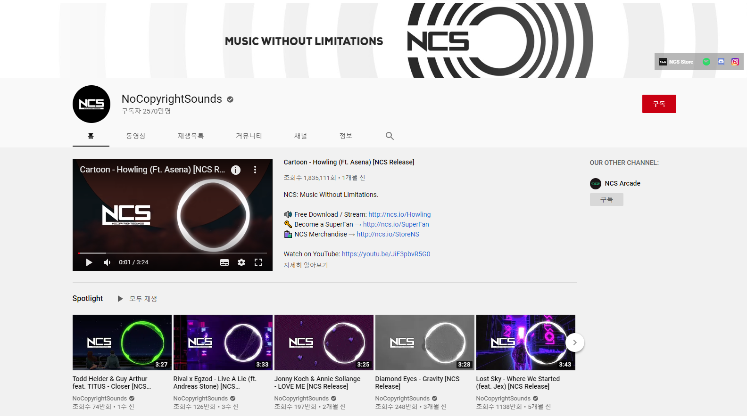Open the Jonny Koch LOVE ME thumbnail
The width and height of the screenshot is (747, 416).
pos(324,343)
